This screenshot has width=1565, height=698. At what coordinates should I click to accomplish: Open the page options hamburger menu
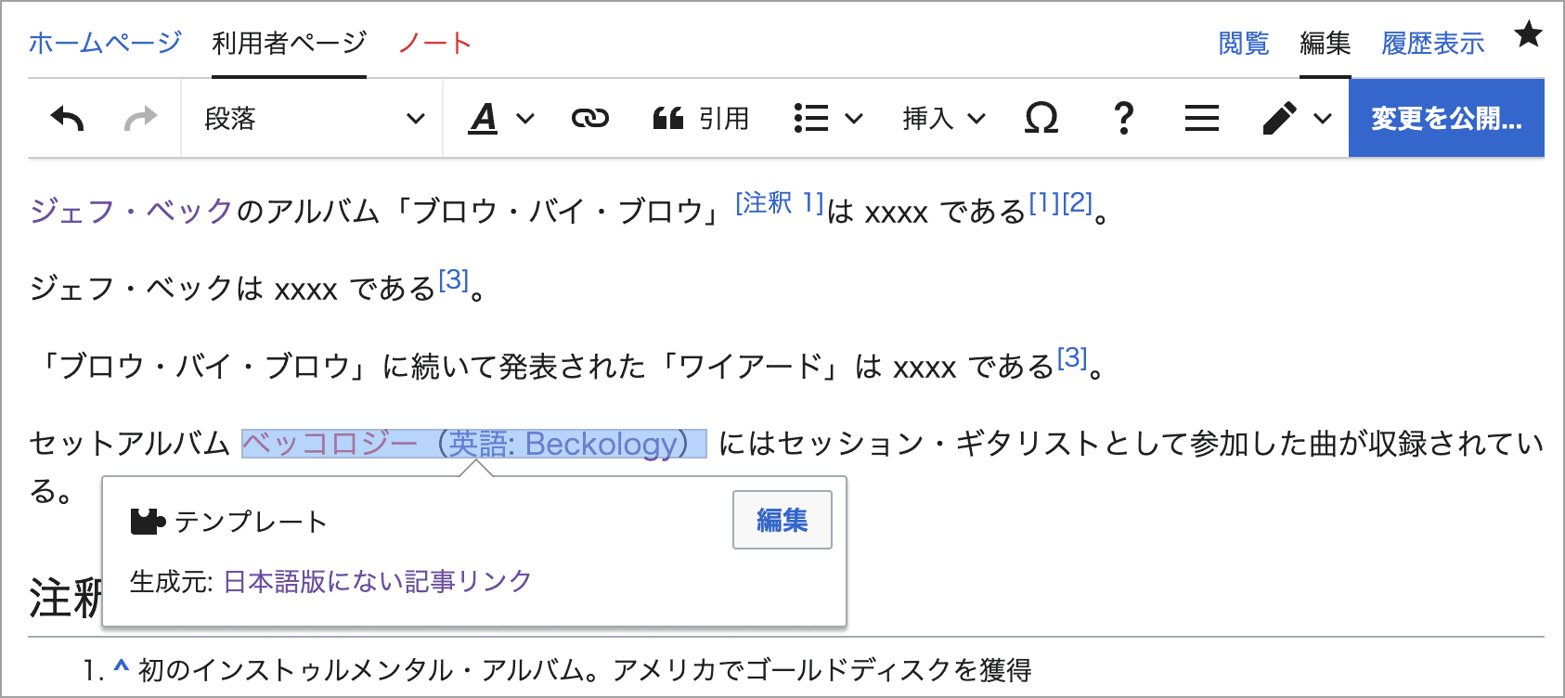[1201, 119]
